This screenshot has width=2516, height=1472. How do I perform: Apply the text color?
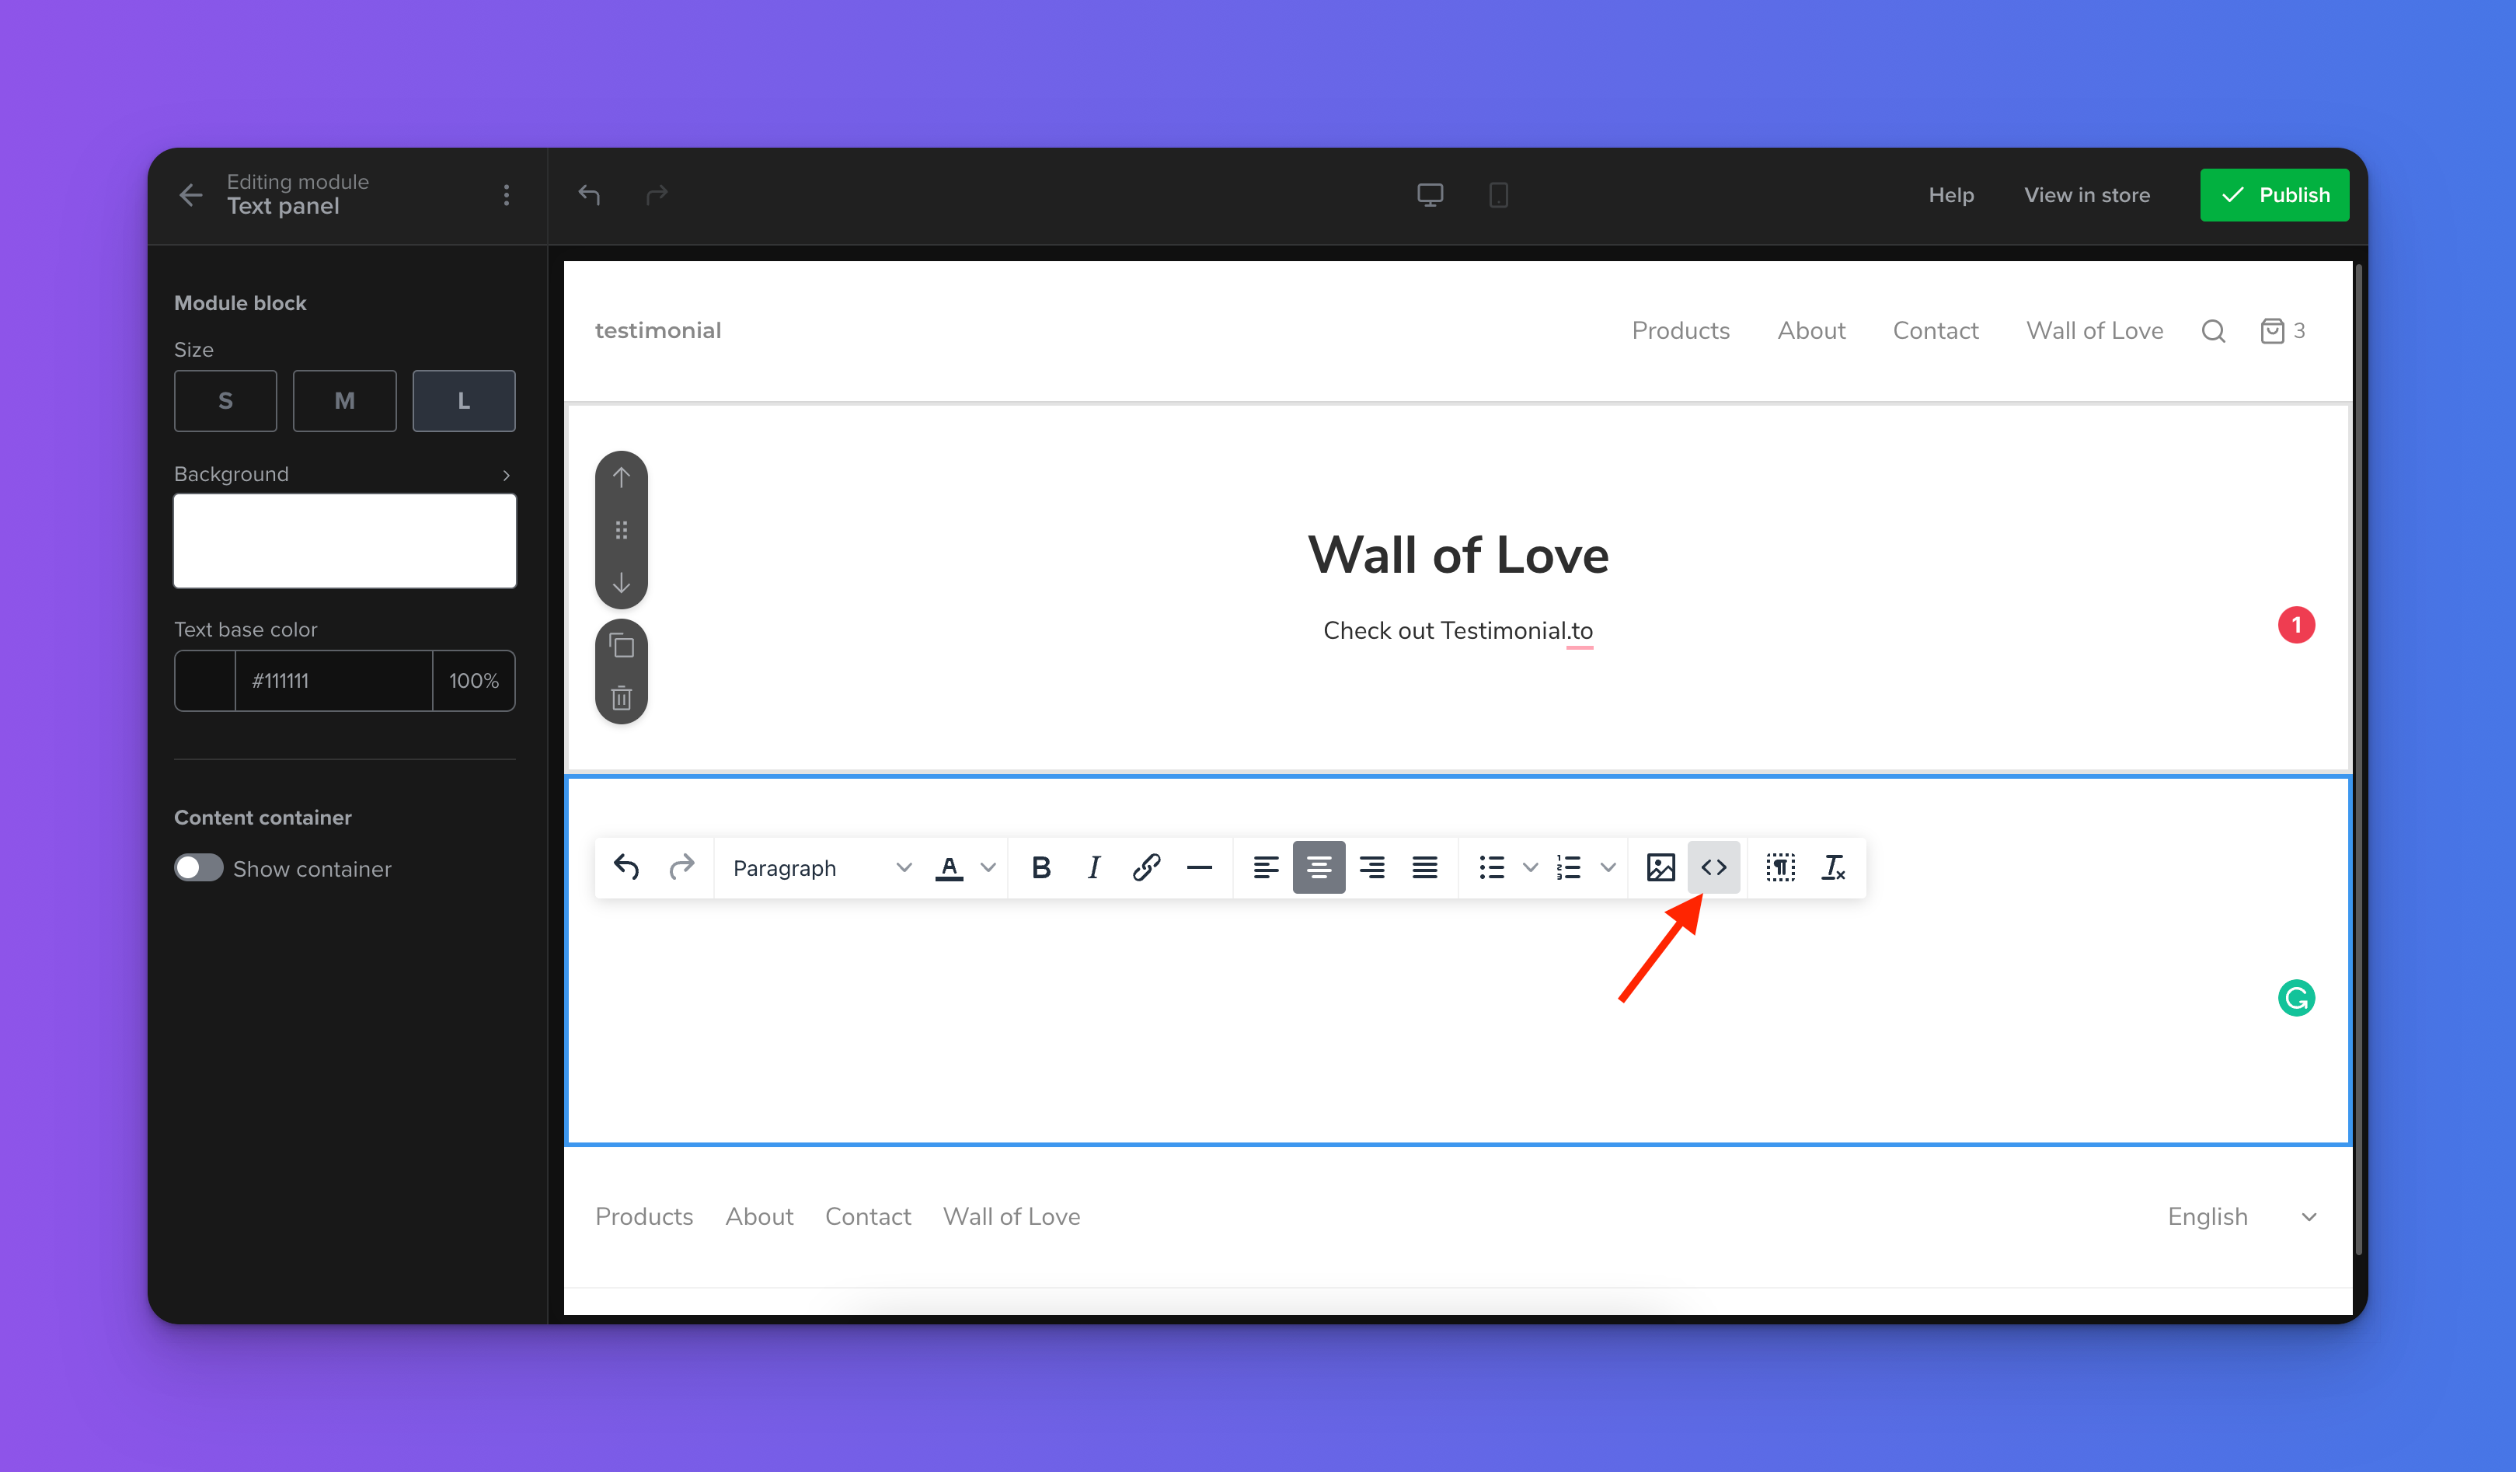click(x=950, y=868)
